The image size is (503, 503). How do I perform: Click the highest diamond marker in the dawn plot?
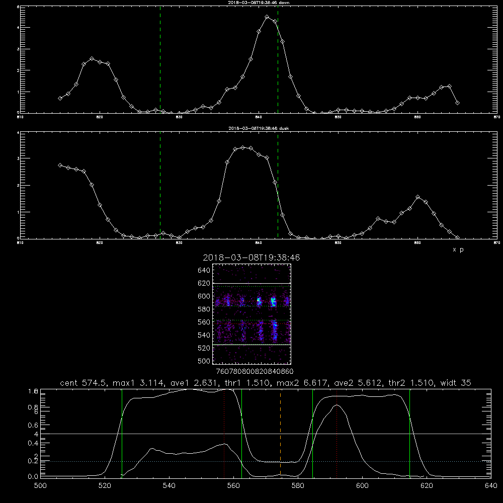[267, 17]
